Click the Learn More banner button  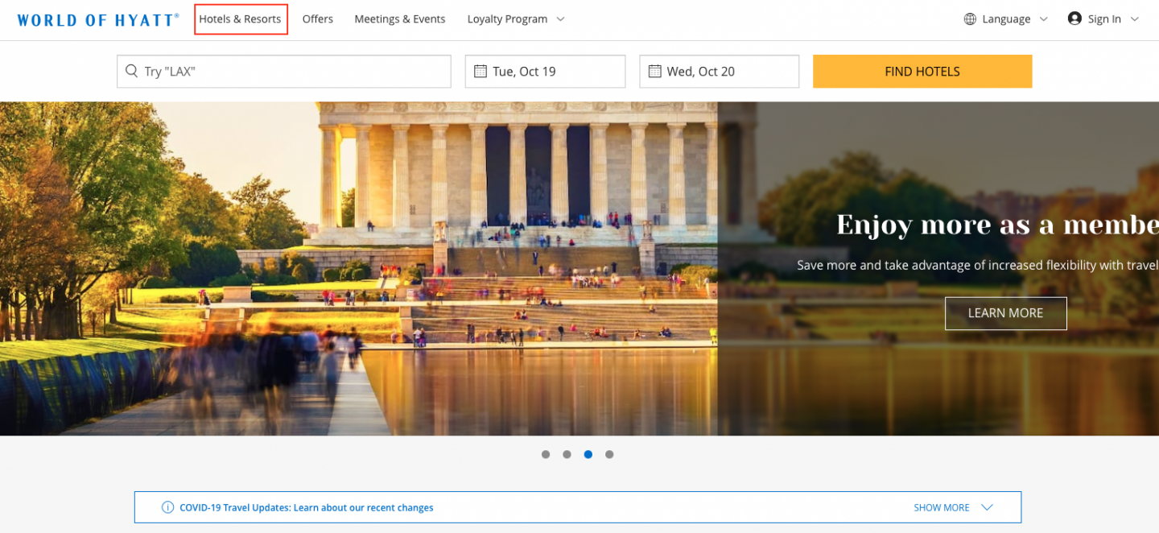[1005, 313]
